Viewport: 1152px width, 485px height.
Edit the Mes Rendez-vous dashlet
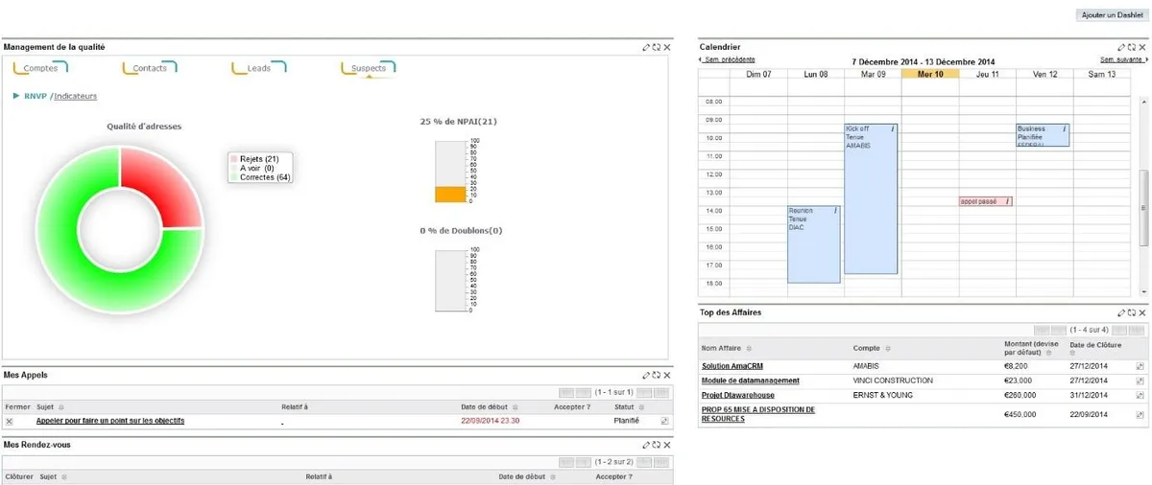pyautogui.click(x=647, y=445)
